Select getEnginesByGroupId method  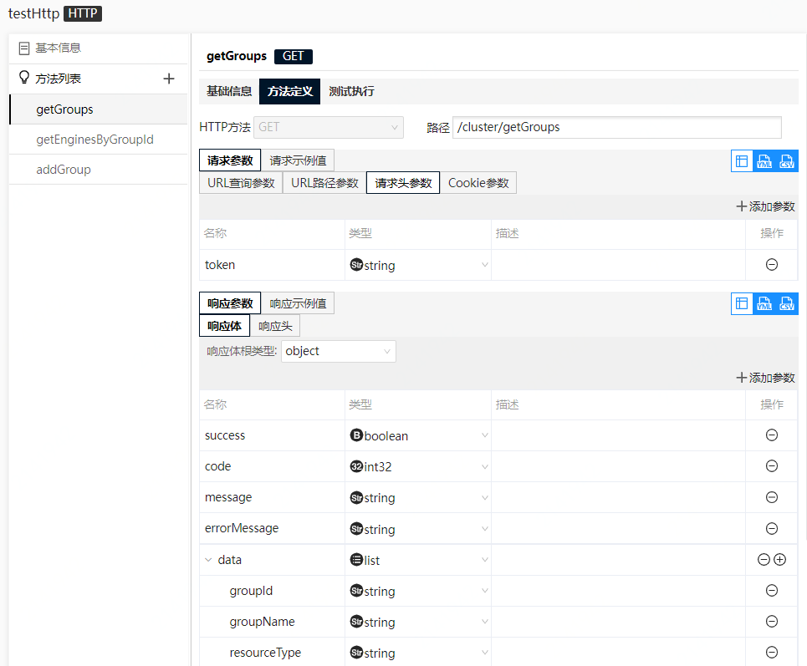99,140
